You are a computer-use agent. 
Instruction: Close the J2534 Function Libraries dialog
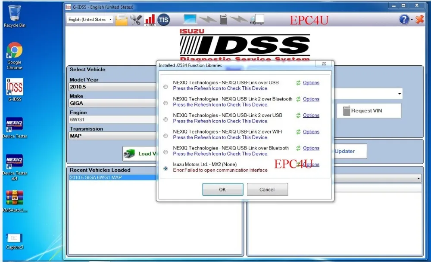point(324,64)
